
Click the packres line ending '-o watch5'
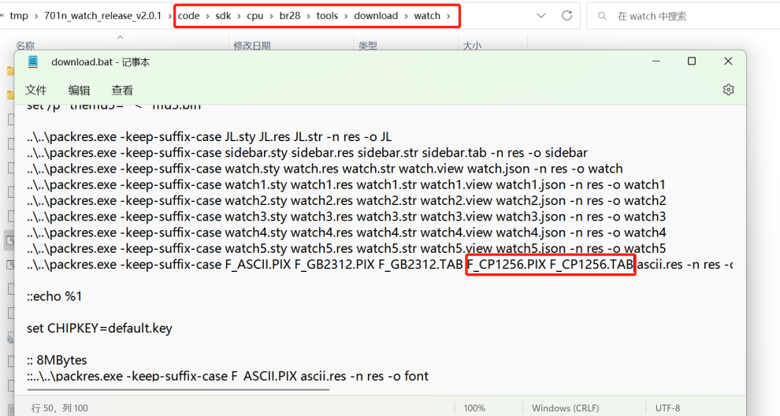(346, 248)
